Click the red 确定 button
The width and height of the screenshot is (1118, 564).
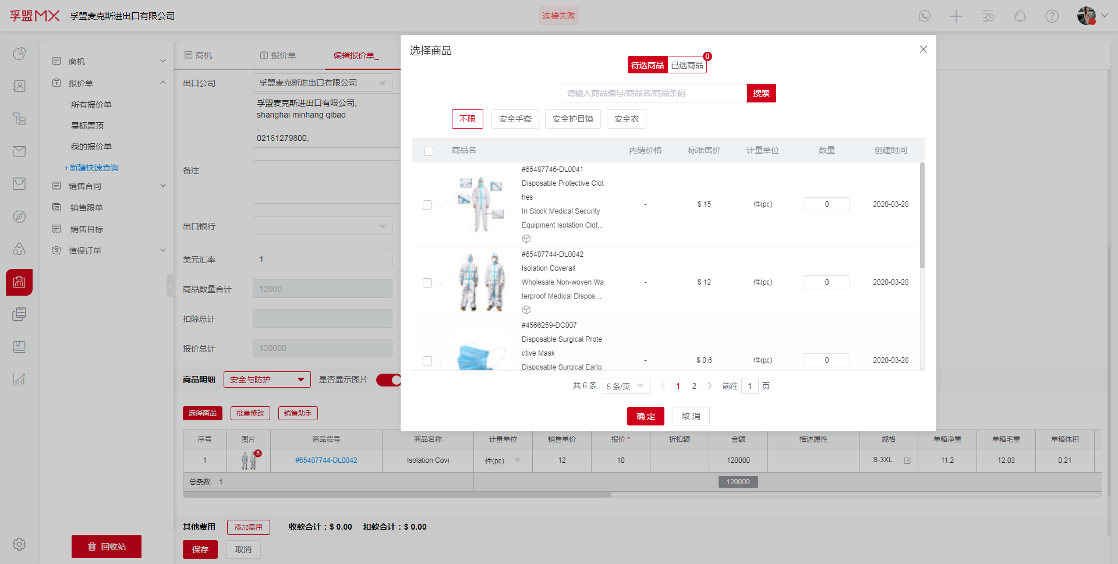coord(645,416)
